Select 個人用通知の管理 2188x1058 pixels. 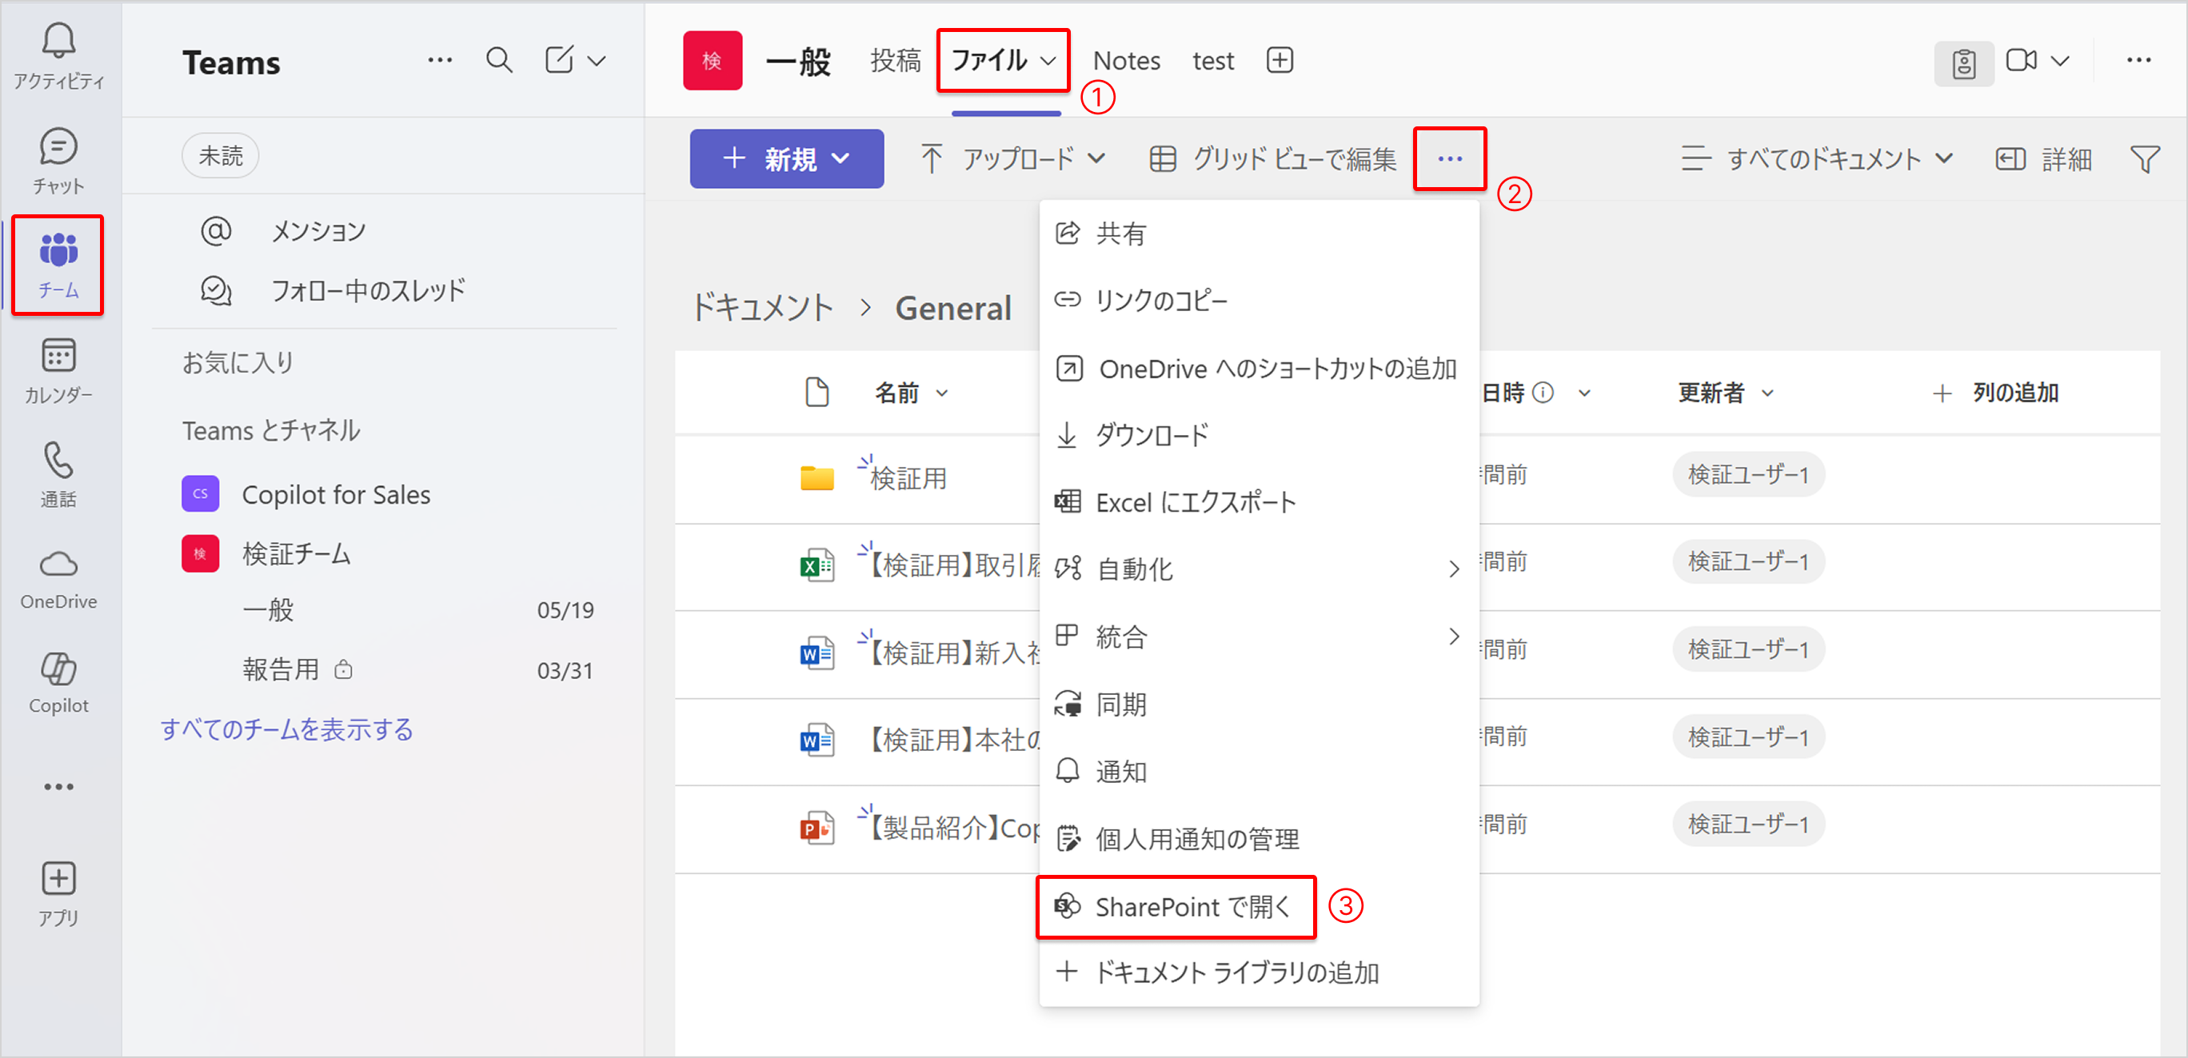tap(1259, 839)
